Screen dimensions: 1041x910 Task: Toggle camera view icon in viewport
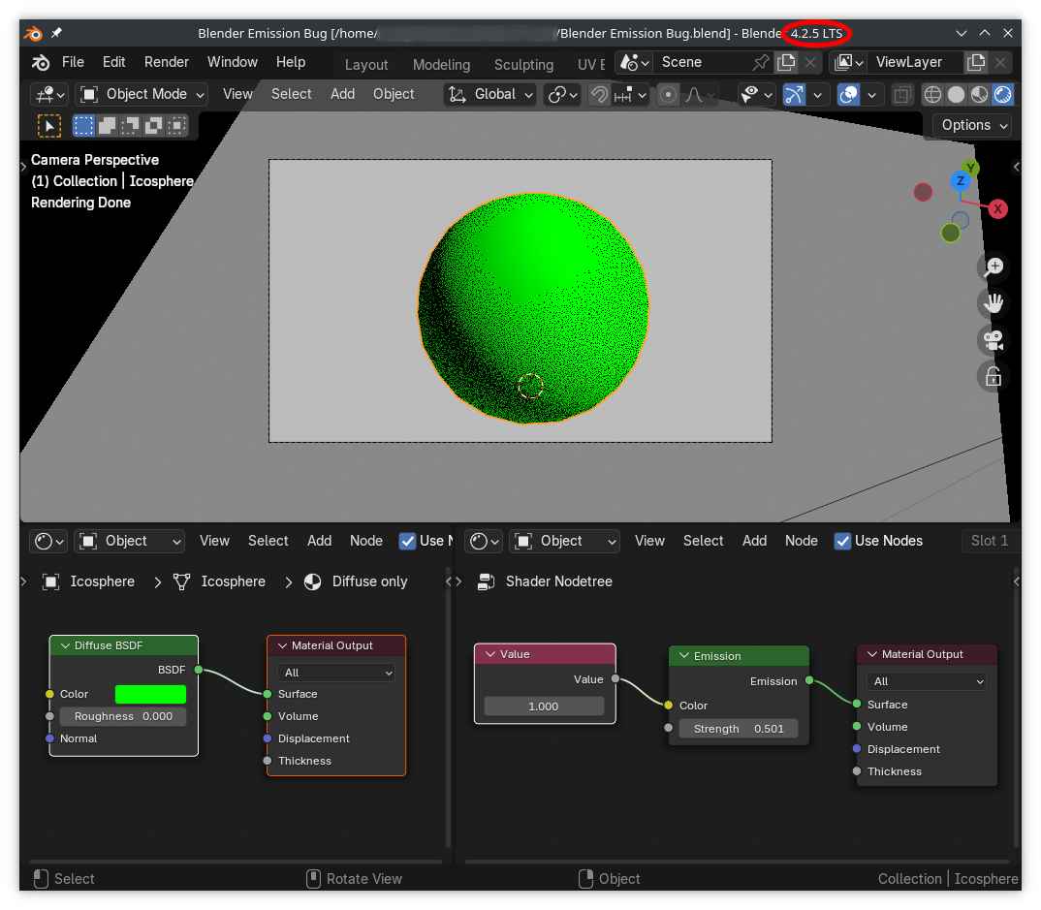[994, 340]
